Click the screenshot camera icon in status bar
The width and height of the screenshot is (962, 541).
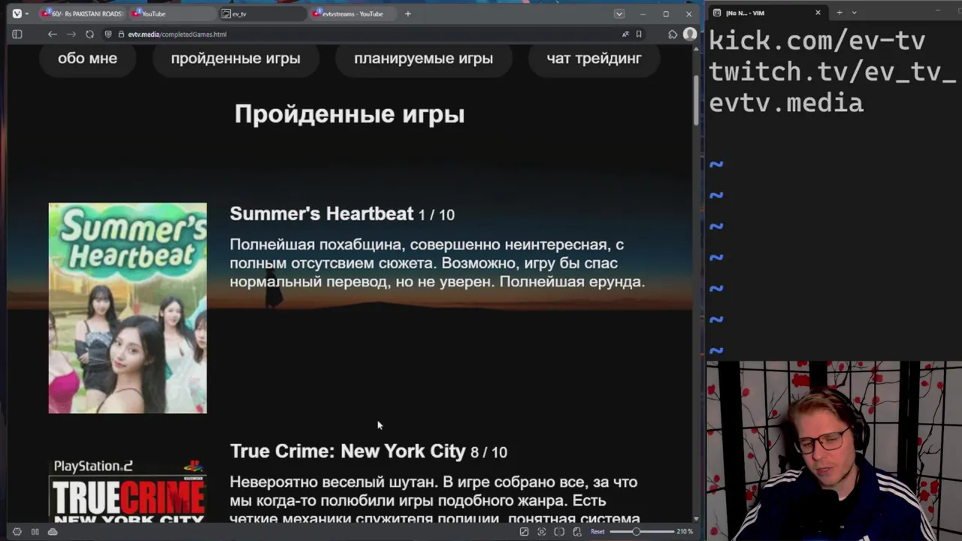coord(541,531)
